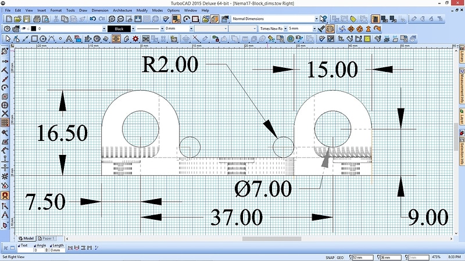Image resolution: width=465 pixels, height=261 pixels.
Task: Switch to the Paper 1 tab
Action: click(x=48, y=238)
